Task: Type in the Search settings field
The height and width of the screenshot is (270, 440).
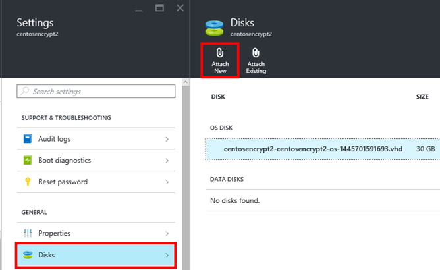Action: (99, 91)
